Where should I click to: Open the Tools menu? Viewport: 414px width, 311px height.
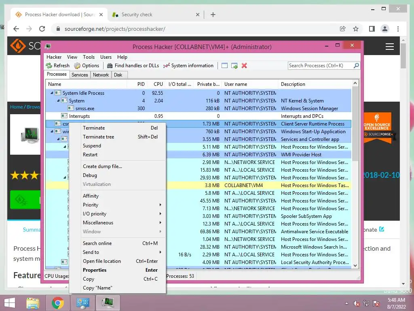89,57
